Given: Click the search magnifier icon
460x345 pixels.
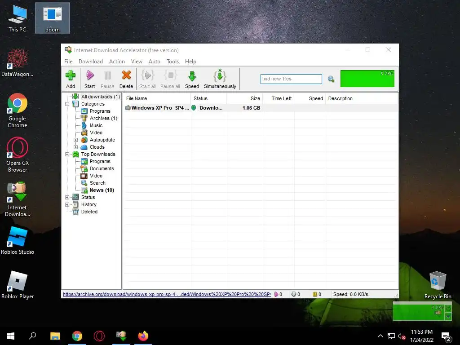Looking at the screenshot, I should pos(331,79).
